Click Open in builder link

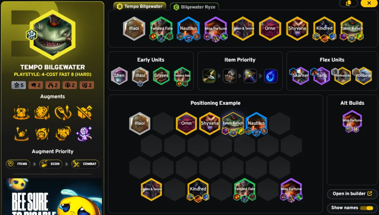click(x=352, y=194)
